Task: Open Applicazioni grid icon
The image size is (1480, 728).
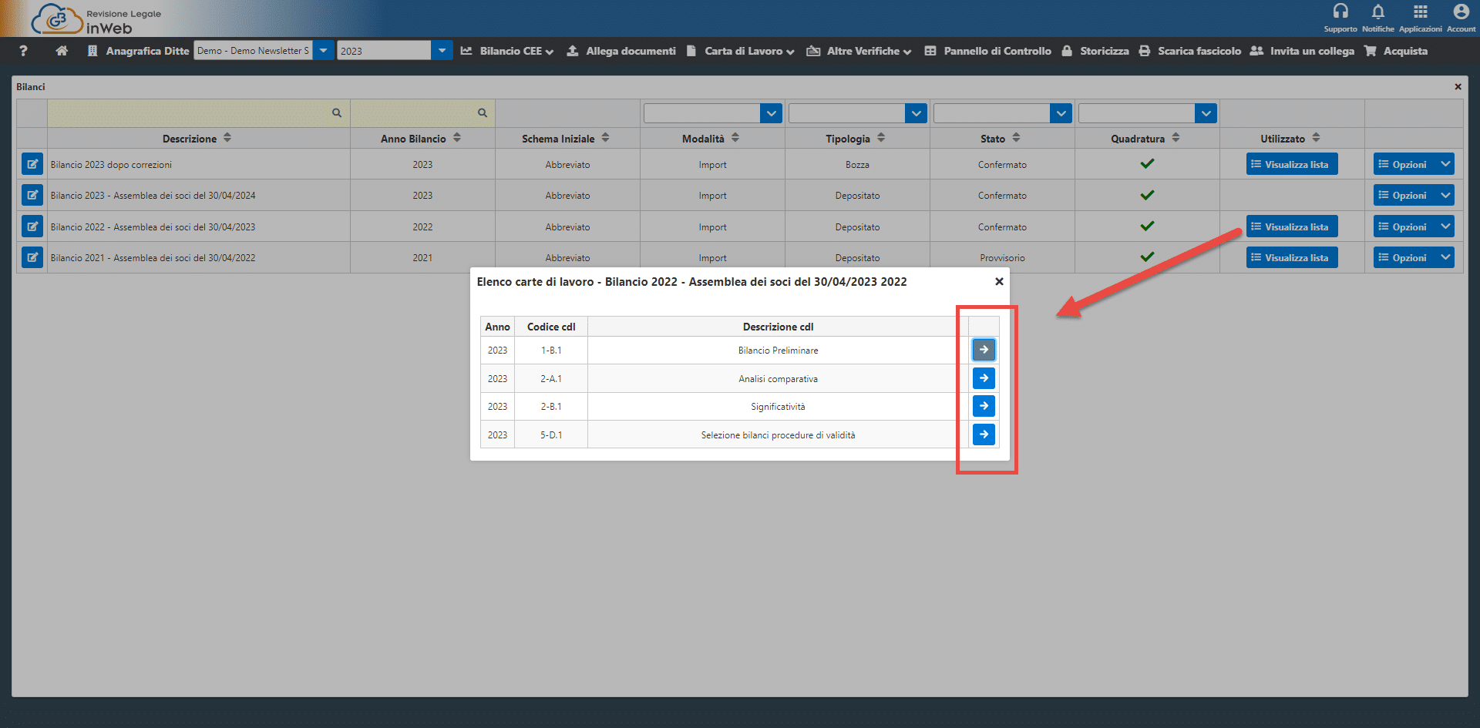Action: (1420, 12)
